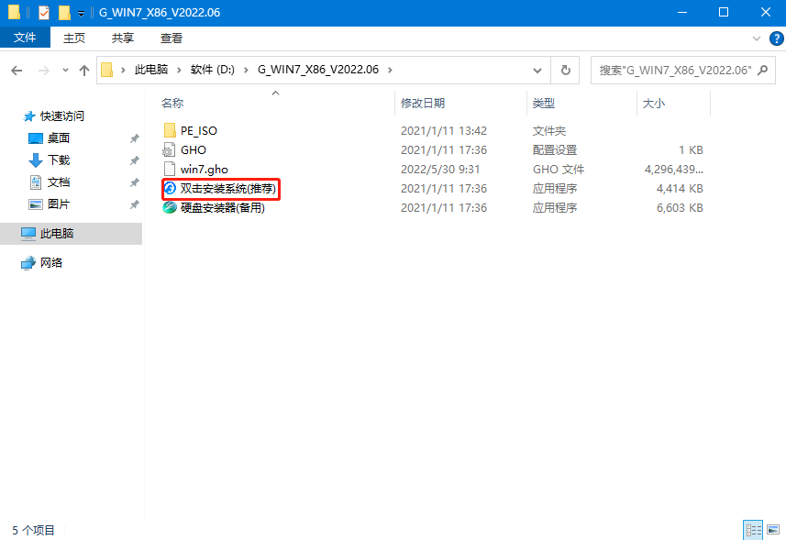
Task: Select 此电脑 in navigation pane
Action: (55, 233)
